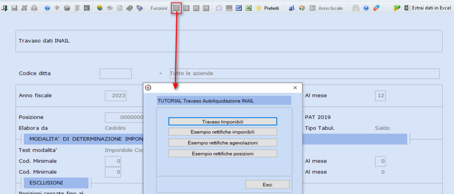This screenshot has width=454, height=194.
Task: Click the F8 function key button
Action: click(186, 8)
